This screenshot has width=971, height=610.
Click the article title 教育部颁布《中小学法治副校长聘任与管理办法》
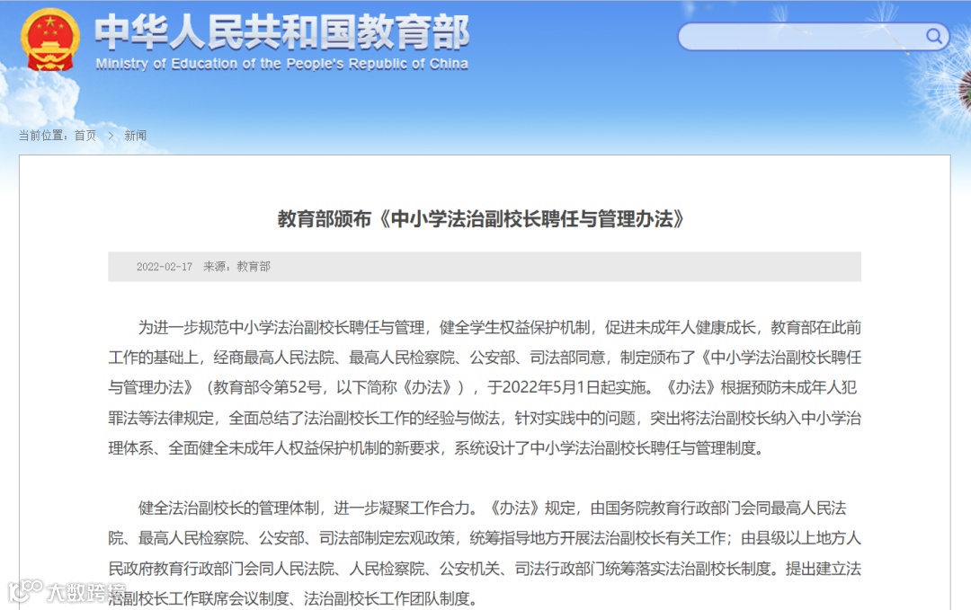(x=482, y=219)
